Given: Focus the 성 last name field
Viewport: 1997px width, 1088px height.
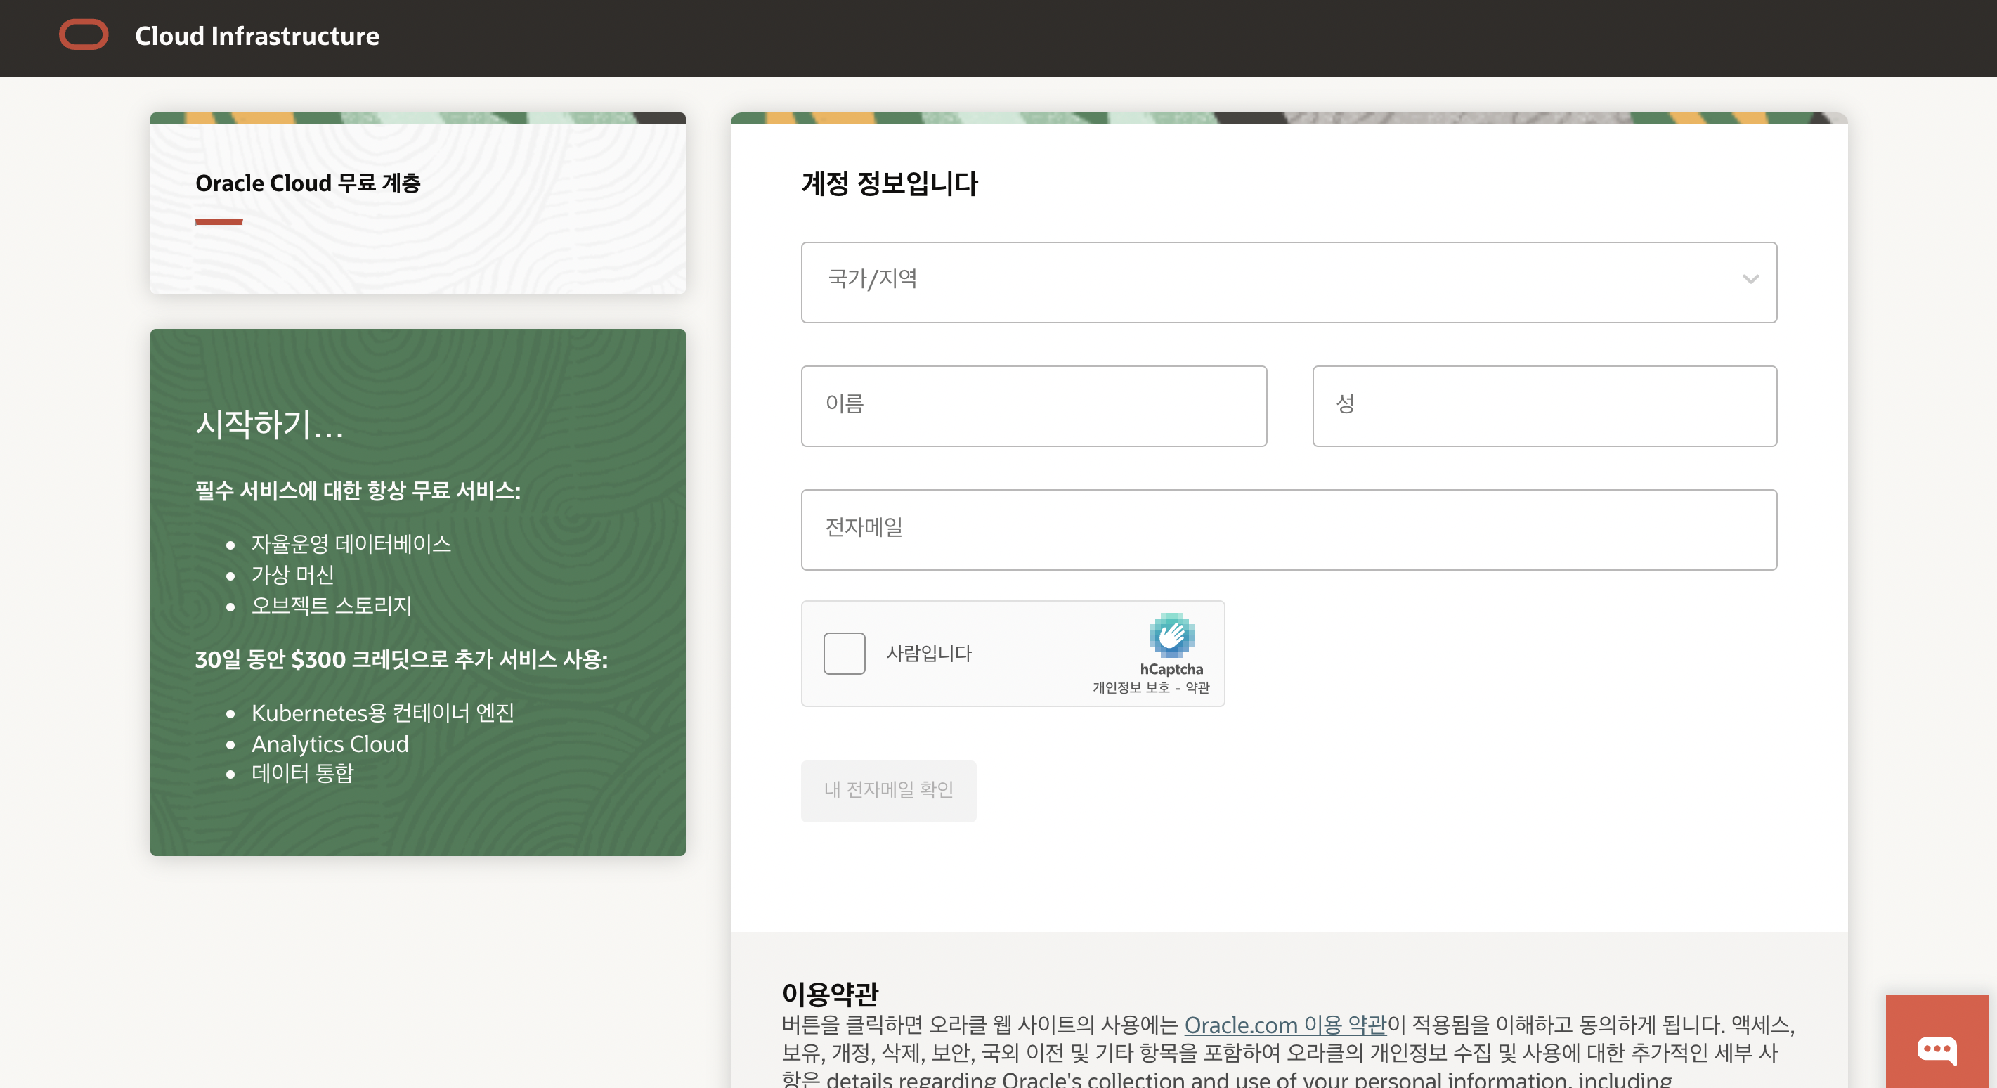Looking at the screenshot, I should (x=1544, y=406).
